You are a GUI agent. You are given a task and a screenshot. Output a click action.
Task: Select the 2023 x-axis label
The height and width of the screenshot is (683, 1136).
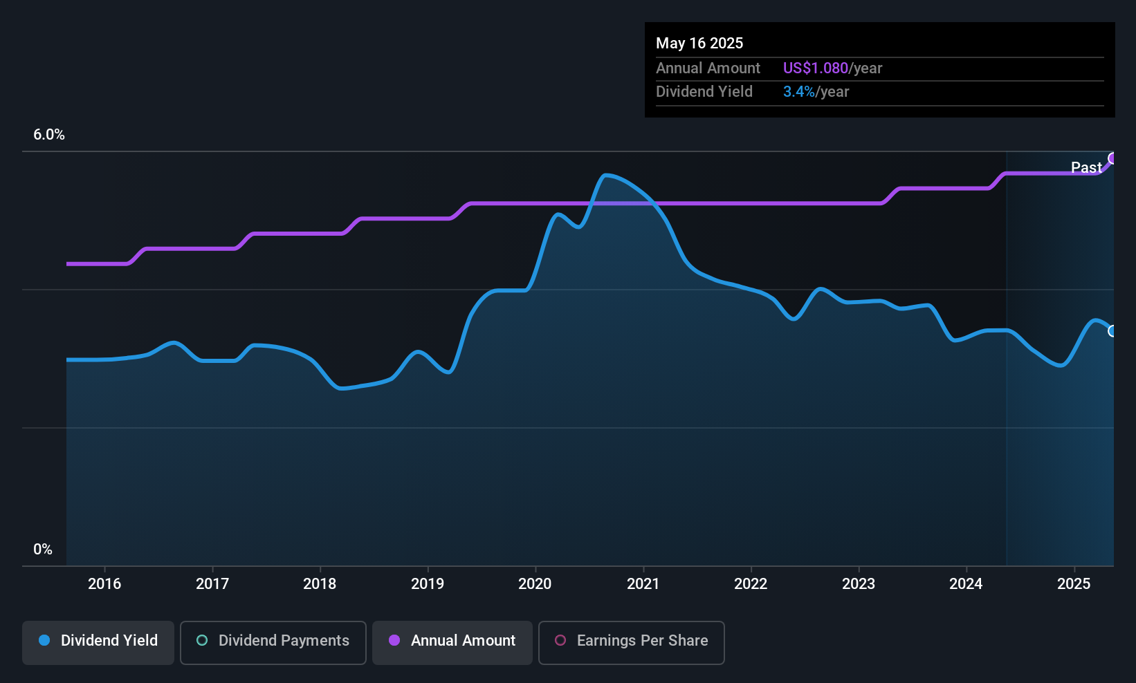tap(858, 584)
